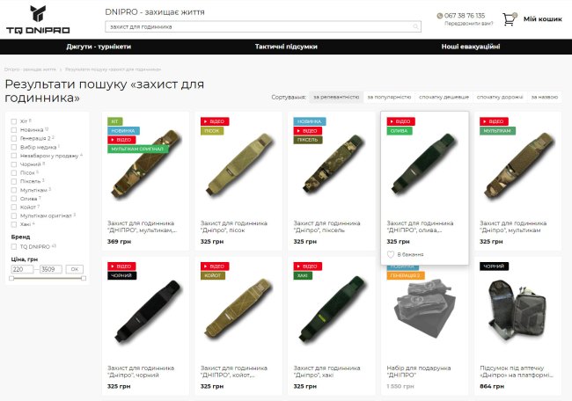Viewport: 572px width, 401px height.
Task: Click the ХІТ badge on first product
Action: [115, 121]
